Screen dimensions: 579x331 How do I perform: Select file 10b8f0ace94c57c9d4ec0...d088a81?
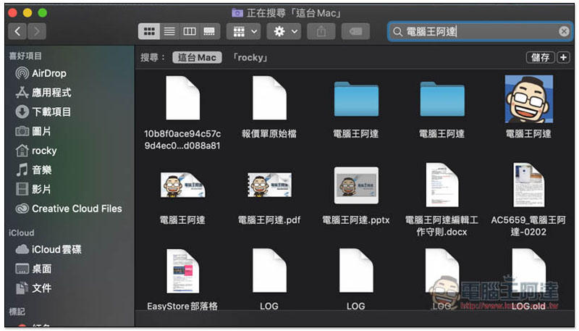pyautogui.click(x=183, y=99)
